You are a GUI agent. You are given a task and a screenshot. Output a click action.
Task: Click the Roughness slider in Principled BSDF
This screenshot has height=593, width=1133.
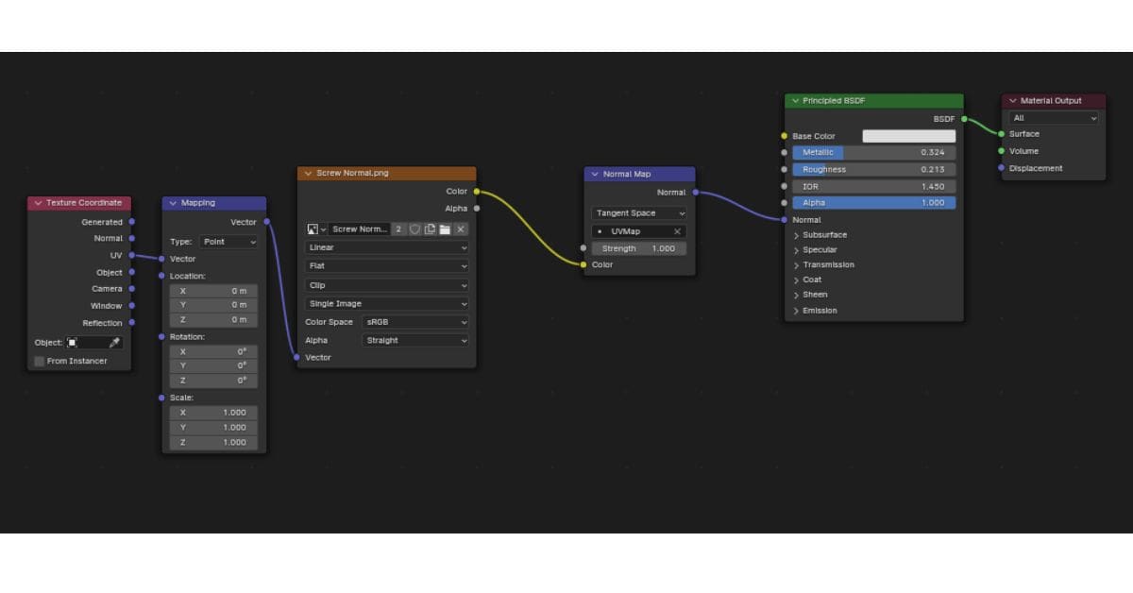pos(873,169)
